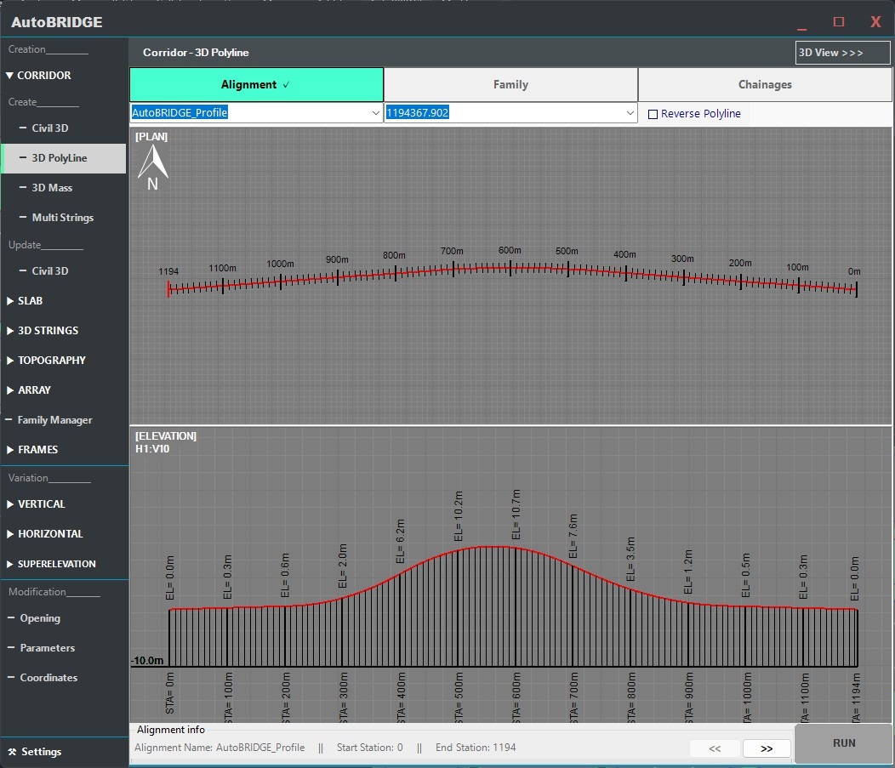The width and height of the screenshot is (895, 768).
Task: Open the 1194367.902 value dropdown
Action: 630,113
